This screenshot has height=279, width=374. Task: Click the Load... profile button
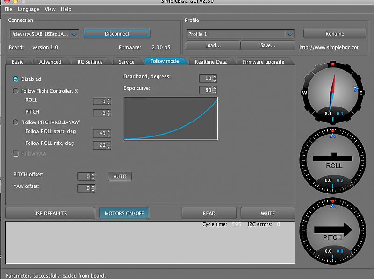click(x=213, y=45)
